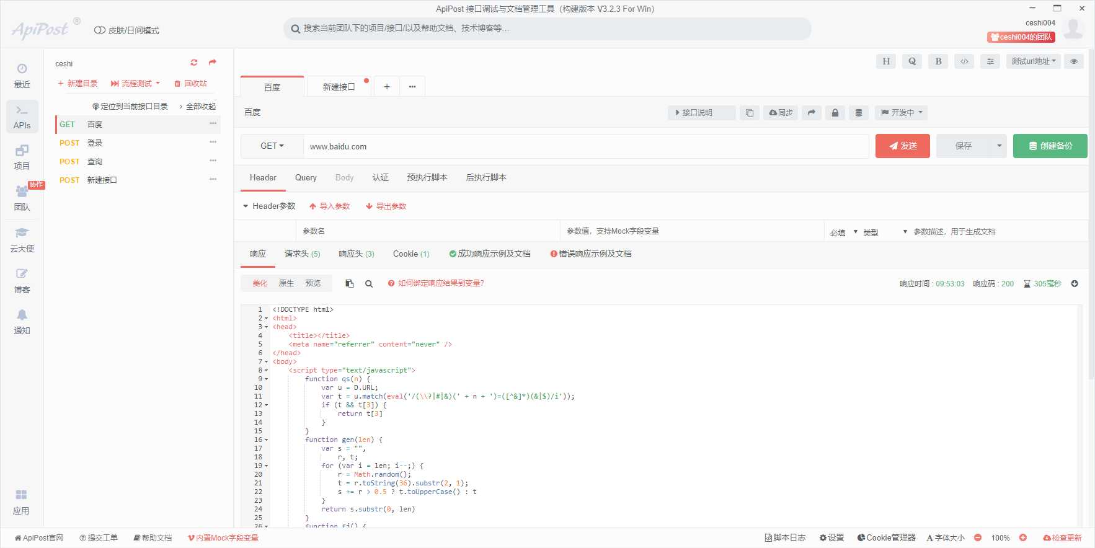
Task: Open the 项目 project sidebar icon
Action: pos(22,157)
